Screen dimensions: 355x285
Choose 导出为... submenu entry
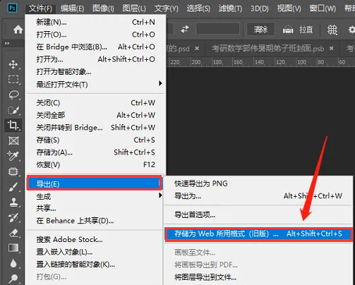pyautogui.click(x=258, y=196)
